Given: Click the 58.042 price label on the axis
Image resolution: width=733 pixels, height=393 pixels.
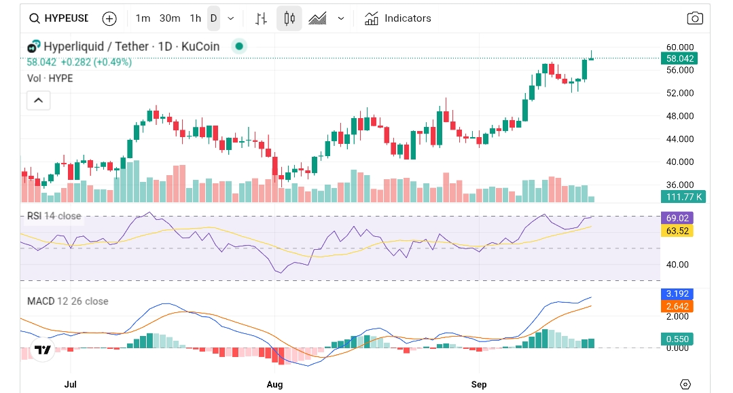Looking at the screenshot, I should coord(680,58).
